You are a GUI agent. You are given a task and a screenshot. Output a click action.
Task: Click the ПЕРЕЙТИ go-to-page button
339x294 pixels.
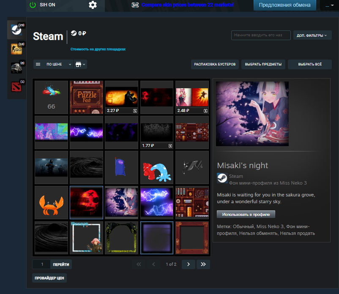(x=61, y=264)
